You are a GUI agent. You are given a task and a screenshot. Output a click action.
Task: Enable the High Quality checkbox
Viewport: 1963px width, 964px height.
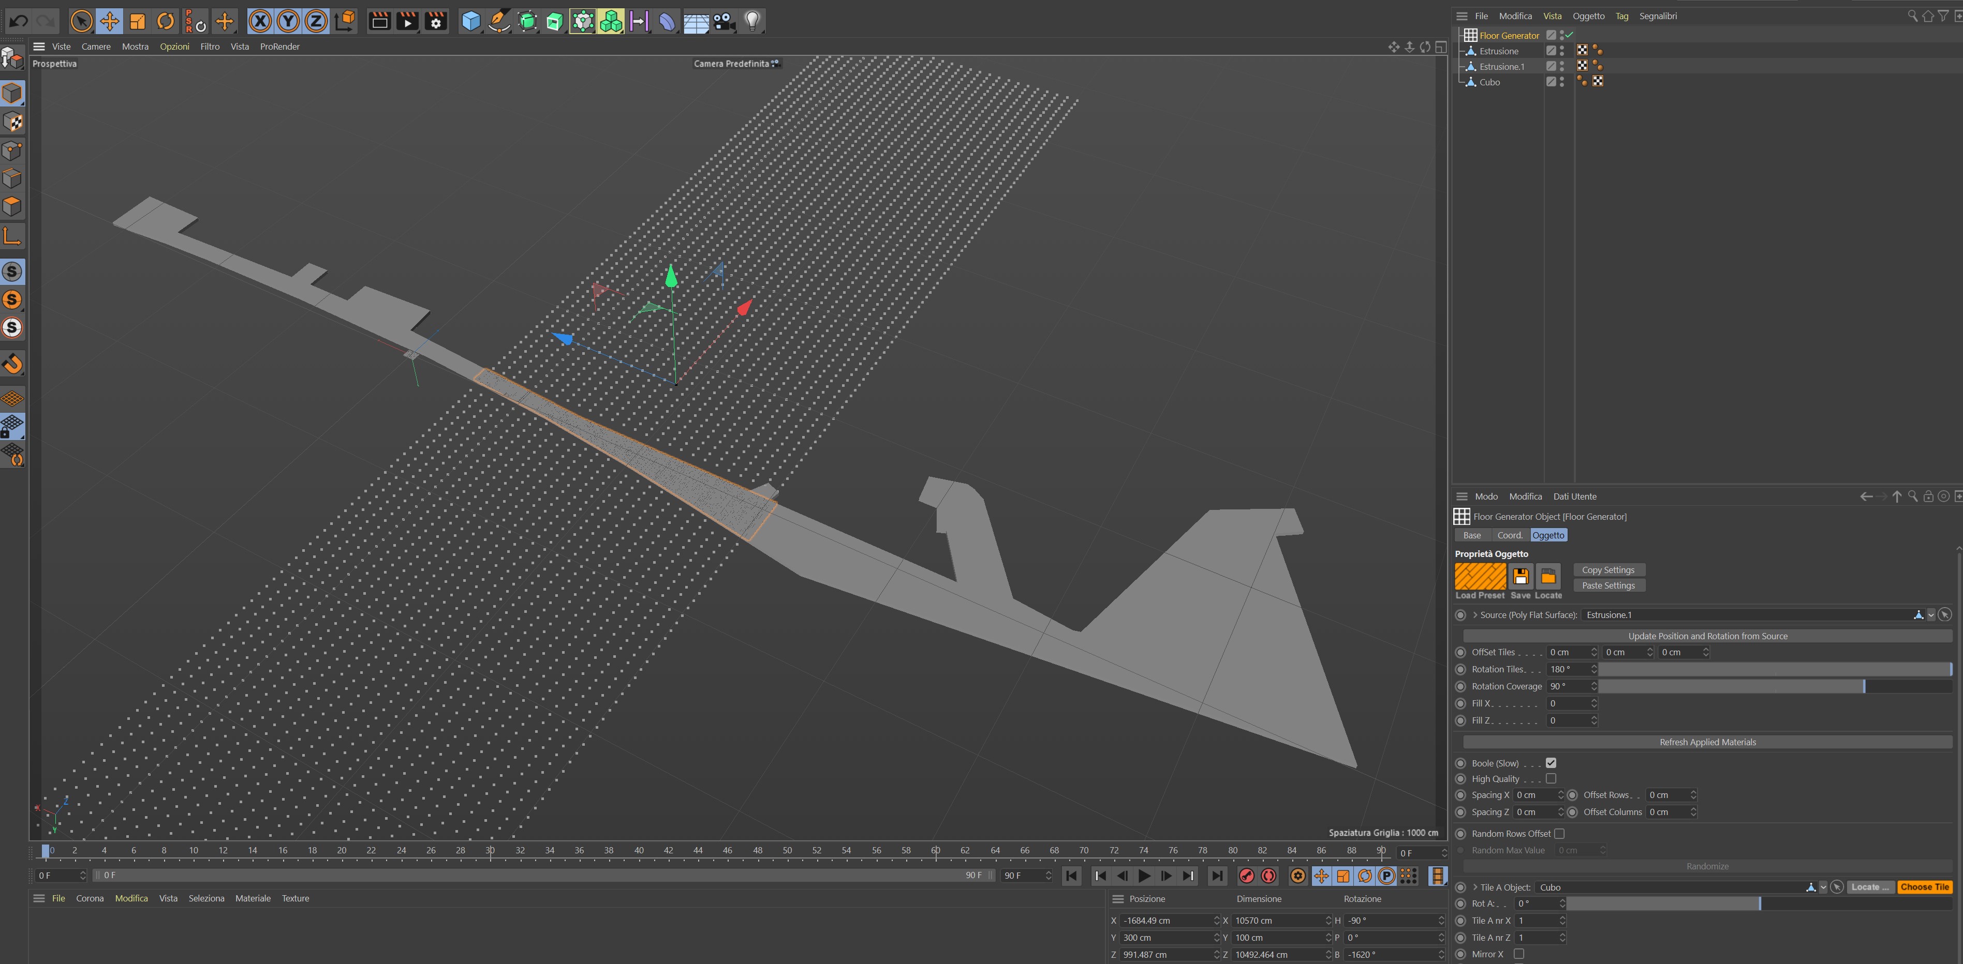(1551, 779)
